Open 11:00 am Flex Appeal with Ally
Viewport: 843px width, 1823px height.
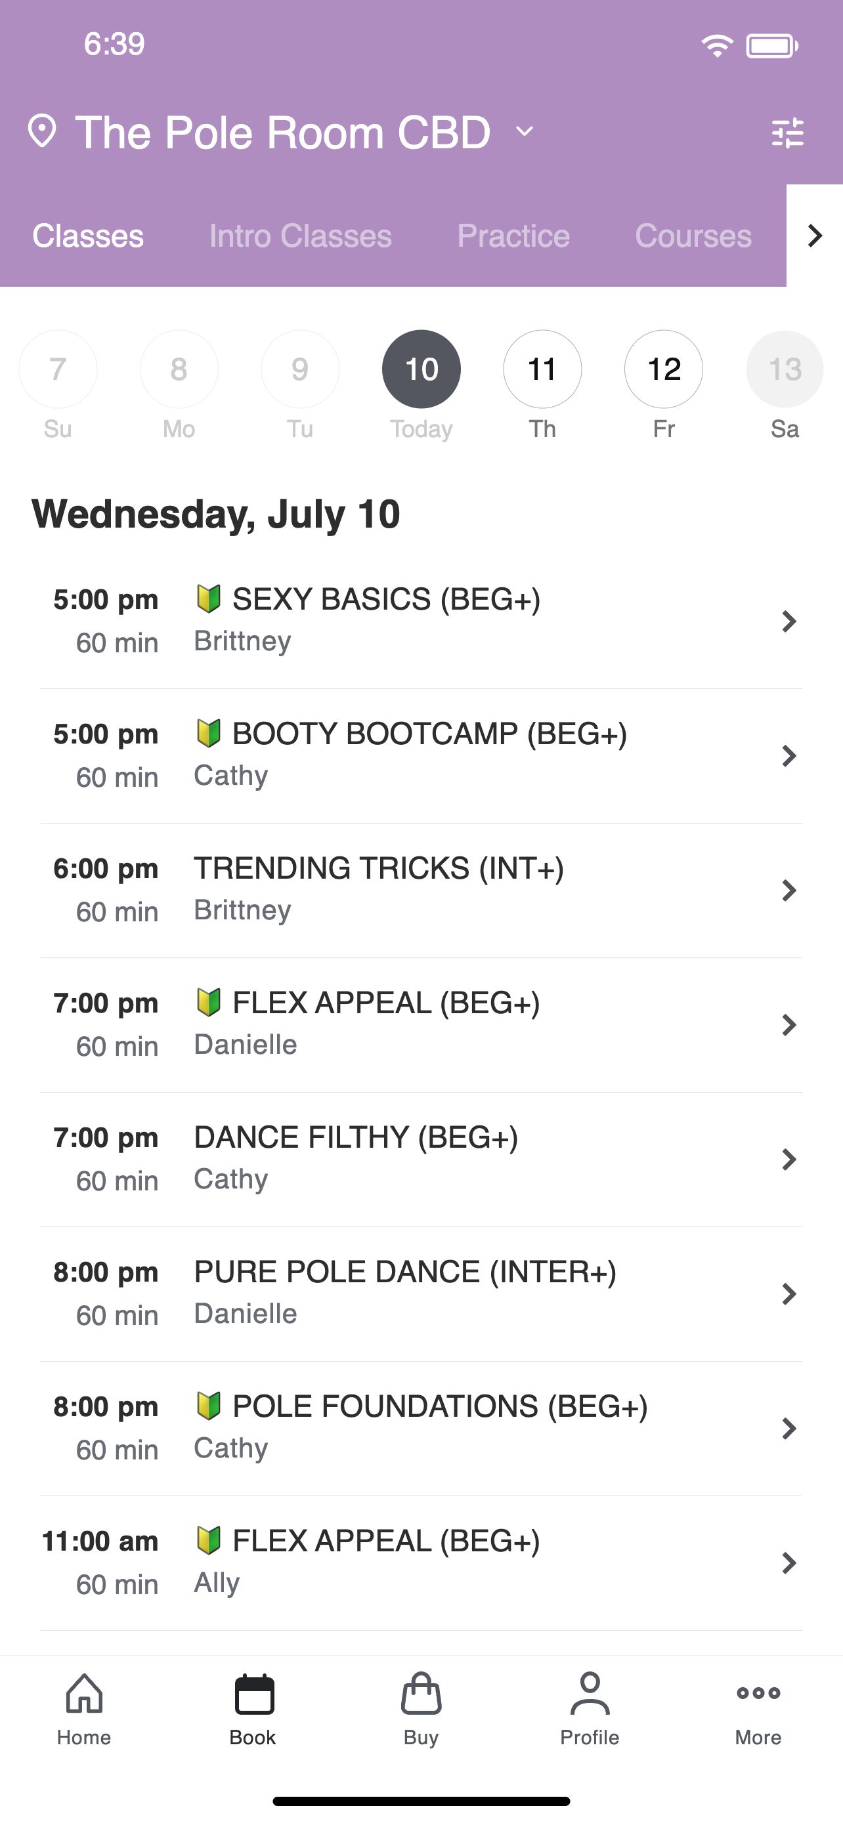tap(421, 1562)
